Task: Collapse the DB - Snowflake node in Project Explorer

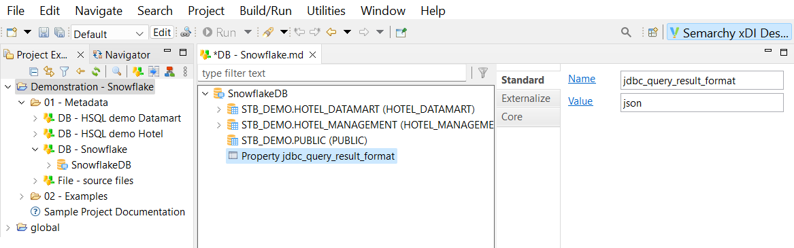Action: [x=35, y=149]
